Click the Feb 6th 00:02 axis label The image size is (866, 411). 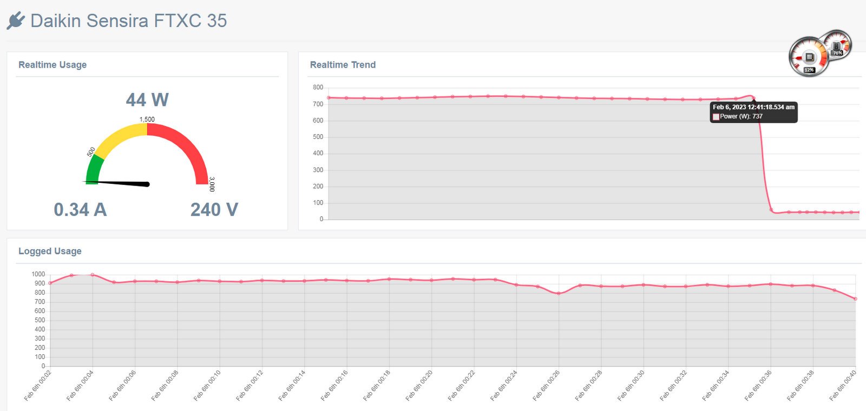coord(38,385)
